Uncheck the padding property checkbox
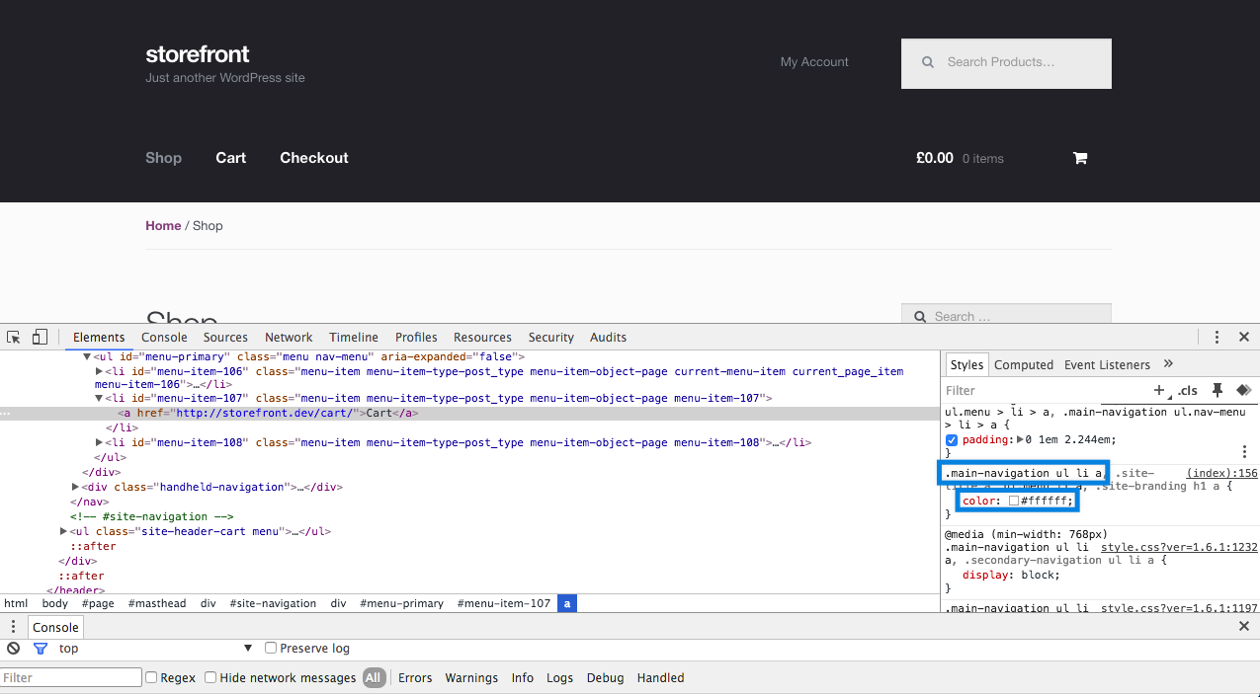 (x=952, y=439)
